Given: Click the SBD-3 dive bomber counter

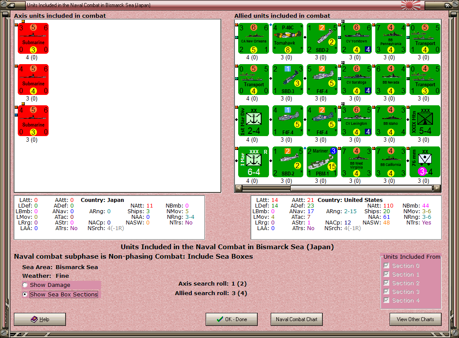Looking at the screenshot, I should pos(288,80).
